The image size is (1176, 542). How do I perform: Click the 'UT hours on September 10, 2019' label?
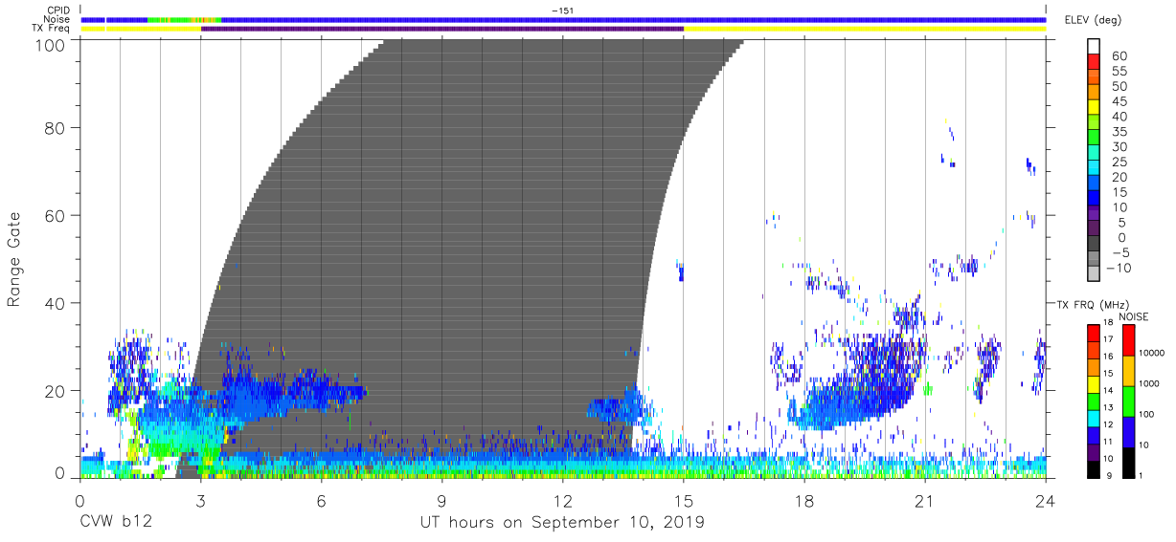click(x=562, y=523)
